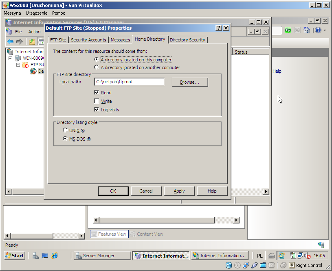This screenshot has height=271, width=332.
Task: Click the Home icon in the background IIS window
Action: click(307, 30)
